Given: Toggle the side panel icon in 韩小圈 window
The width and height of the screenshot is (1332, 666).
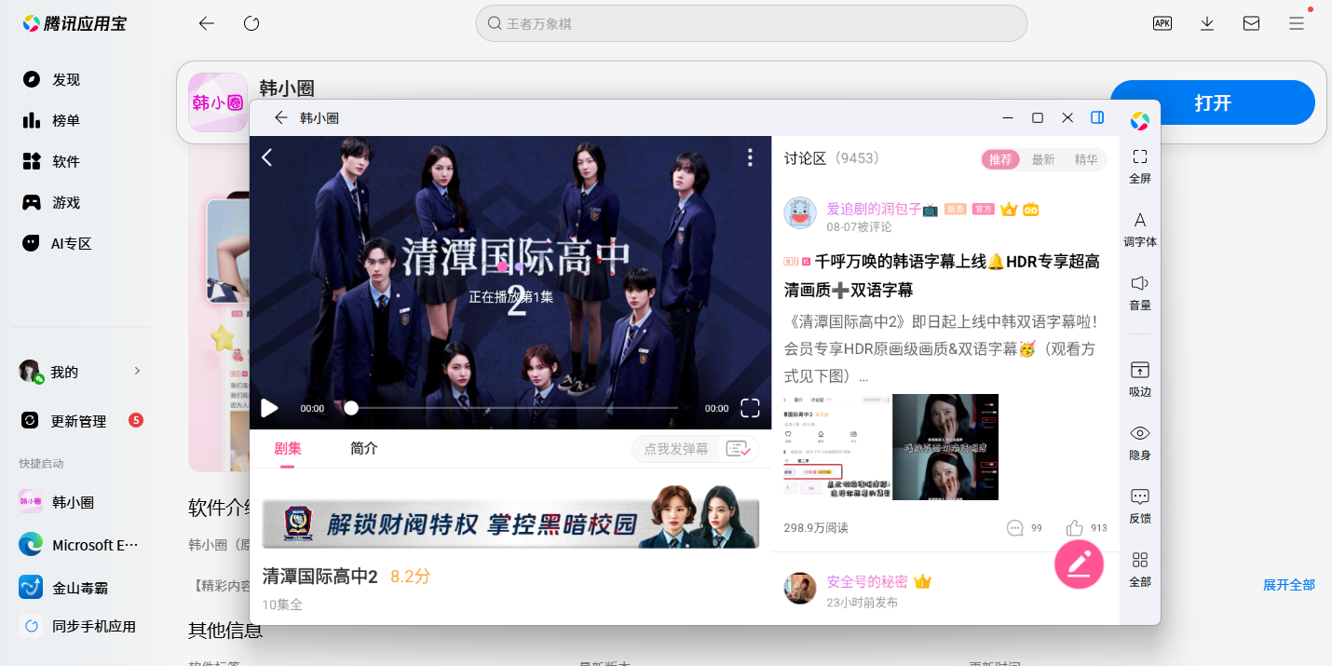Looking at the screenshot, I should 1097,117.
